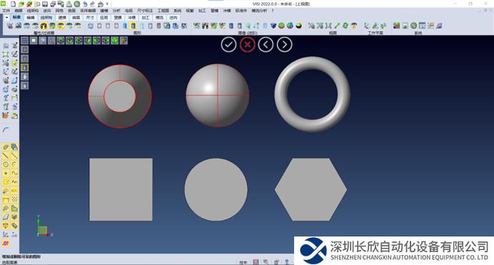Select the sphere solid in the viewport

click(x=218, y=95)
